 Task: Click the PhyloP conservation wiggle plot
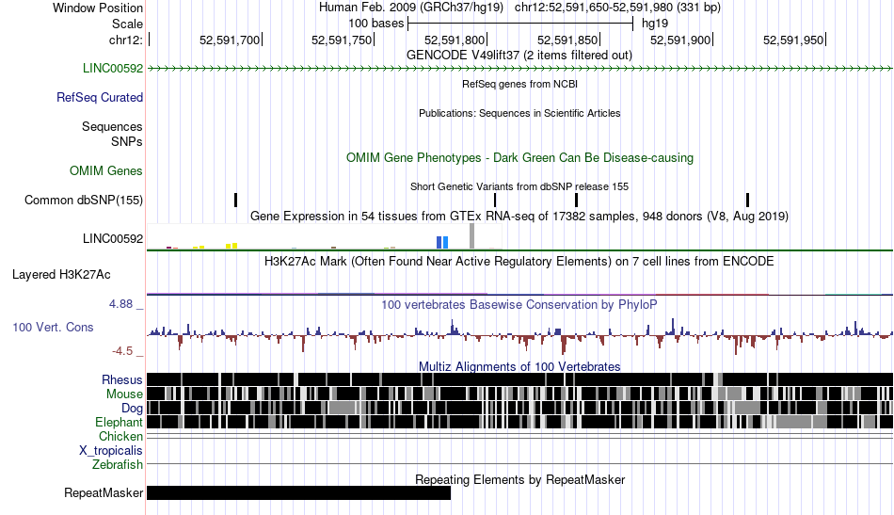coord(520,335)
